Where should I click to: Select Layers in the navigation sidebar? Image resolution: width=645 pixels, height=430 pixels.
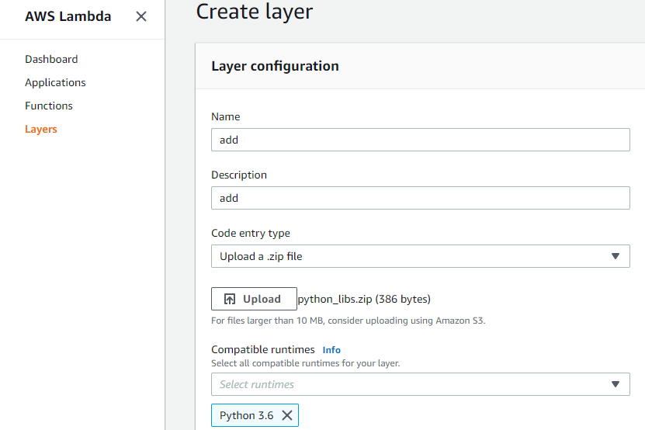pyautogui.click(x=41, y=129)
